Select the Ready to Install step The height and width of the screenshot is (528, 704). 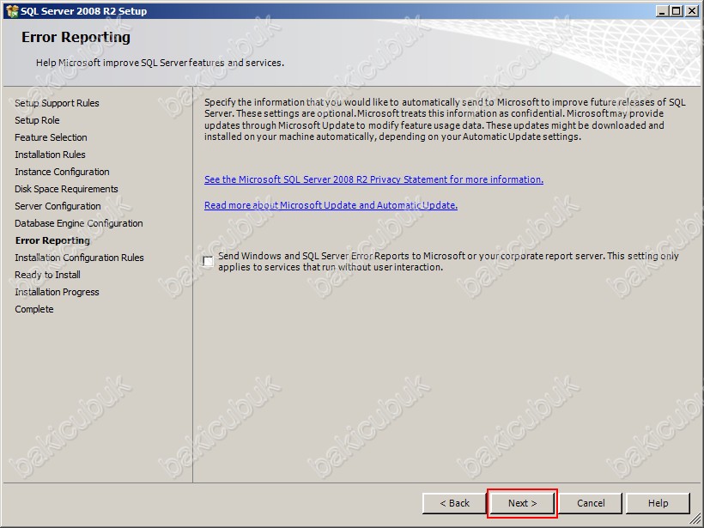47,275
